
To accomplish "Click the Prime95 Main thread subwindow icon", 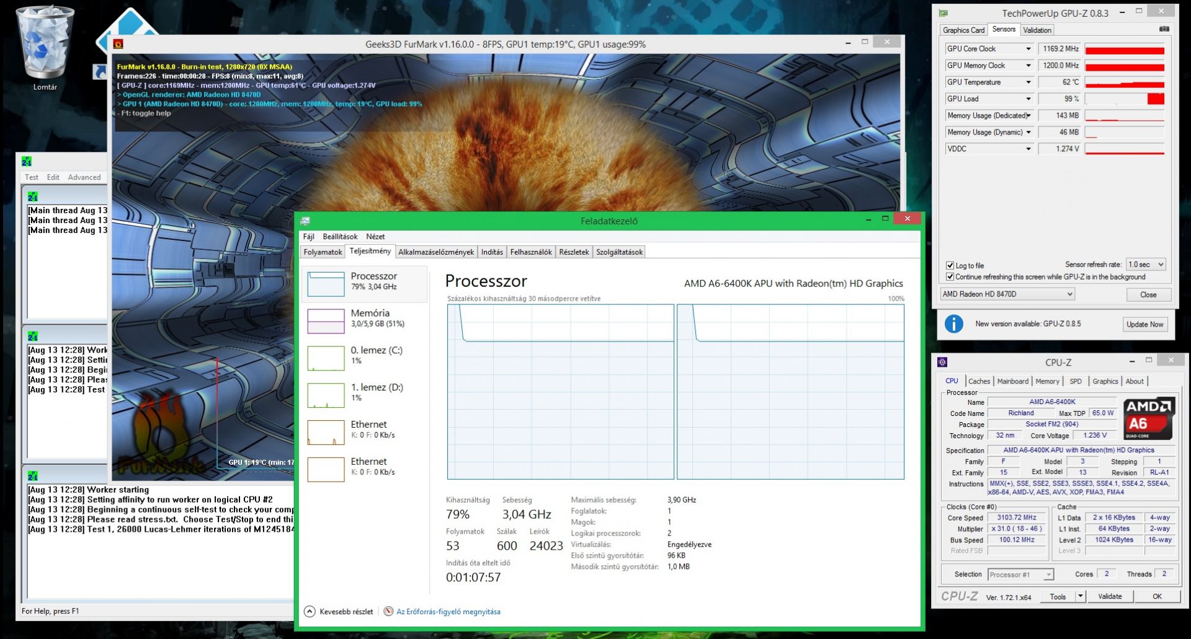I will (33, 196).
